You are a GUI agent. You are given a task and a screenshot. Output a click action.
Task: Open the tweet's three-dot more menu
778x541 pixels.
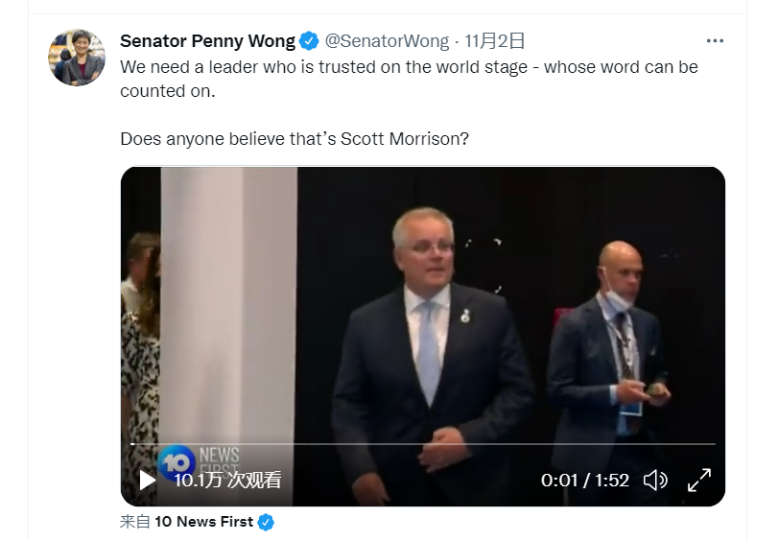715,41
